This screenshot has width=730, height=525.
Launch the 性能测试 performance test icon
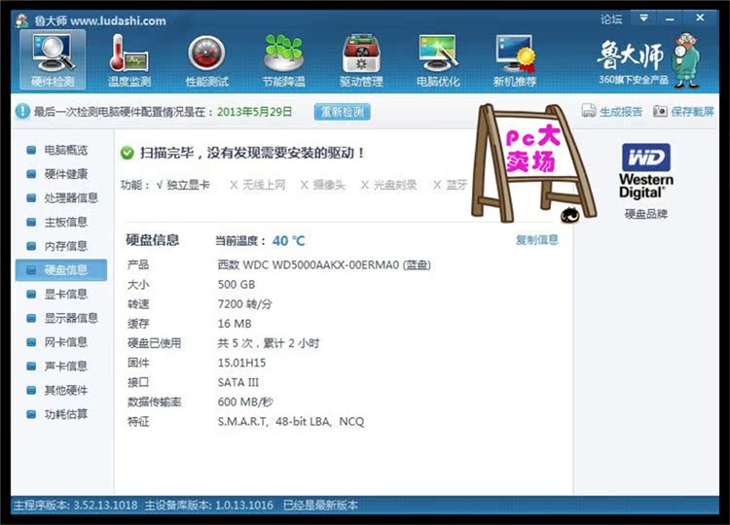pyautogui.click(x=206, y=58)
